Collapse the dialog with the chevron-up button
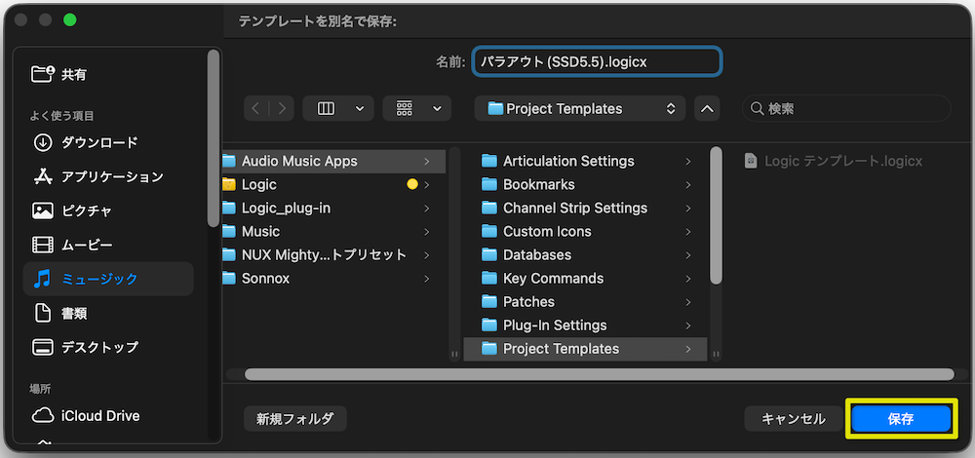 708,109
